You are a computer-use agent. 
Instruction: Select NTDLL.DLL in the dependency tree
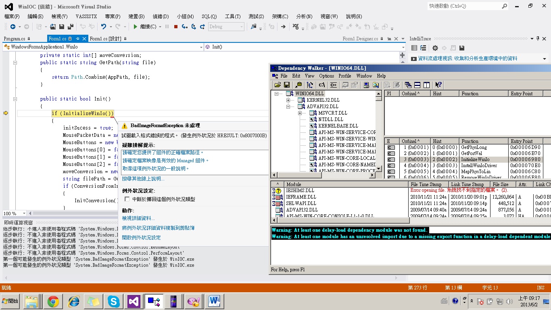pos(330,119)
